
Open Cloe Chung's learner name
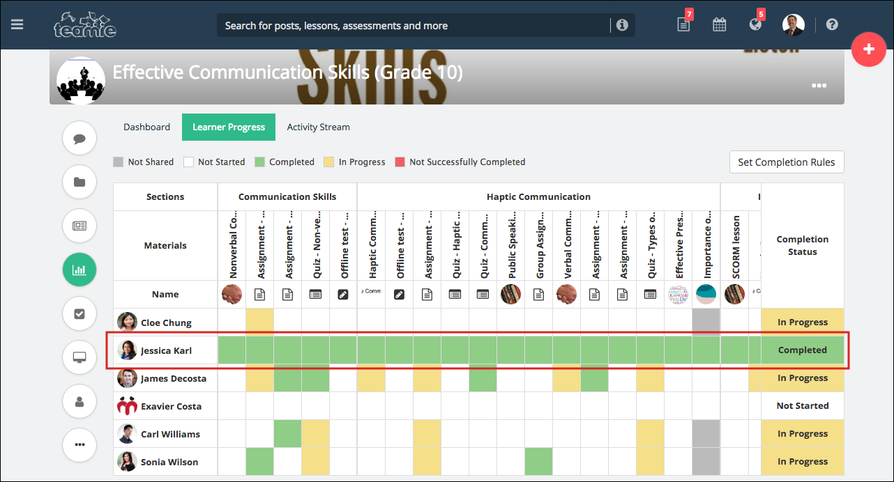(166, 322)
